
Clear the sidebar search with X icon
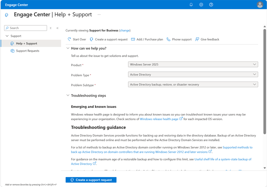tap(51, 28)
